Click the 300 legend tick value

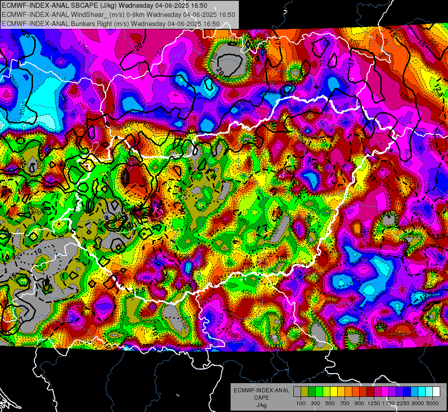[x=315, y=403]
